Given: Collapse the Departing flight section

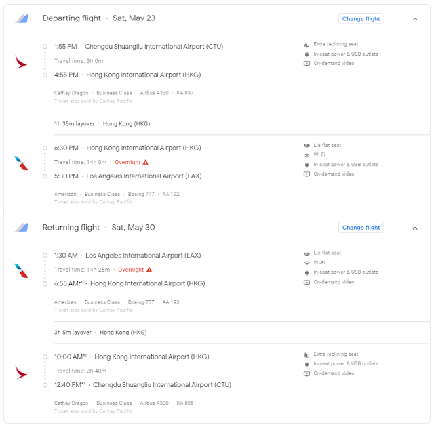Looking at the screenshot, I should click(x=415, y=19).
